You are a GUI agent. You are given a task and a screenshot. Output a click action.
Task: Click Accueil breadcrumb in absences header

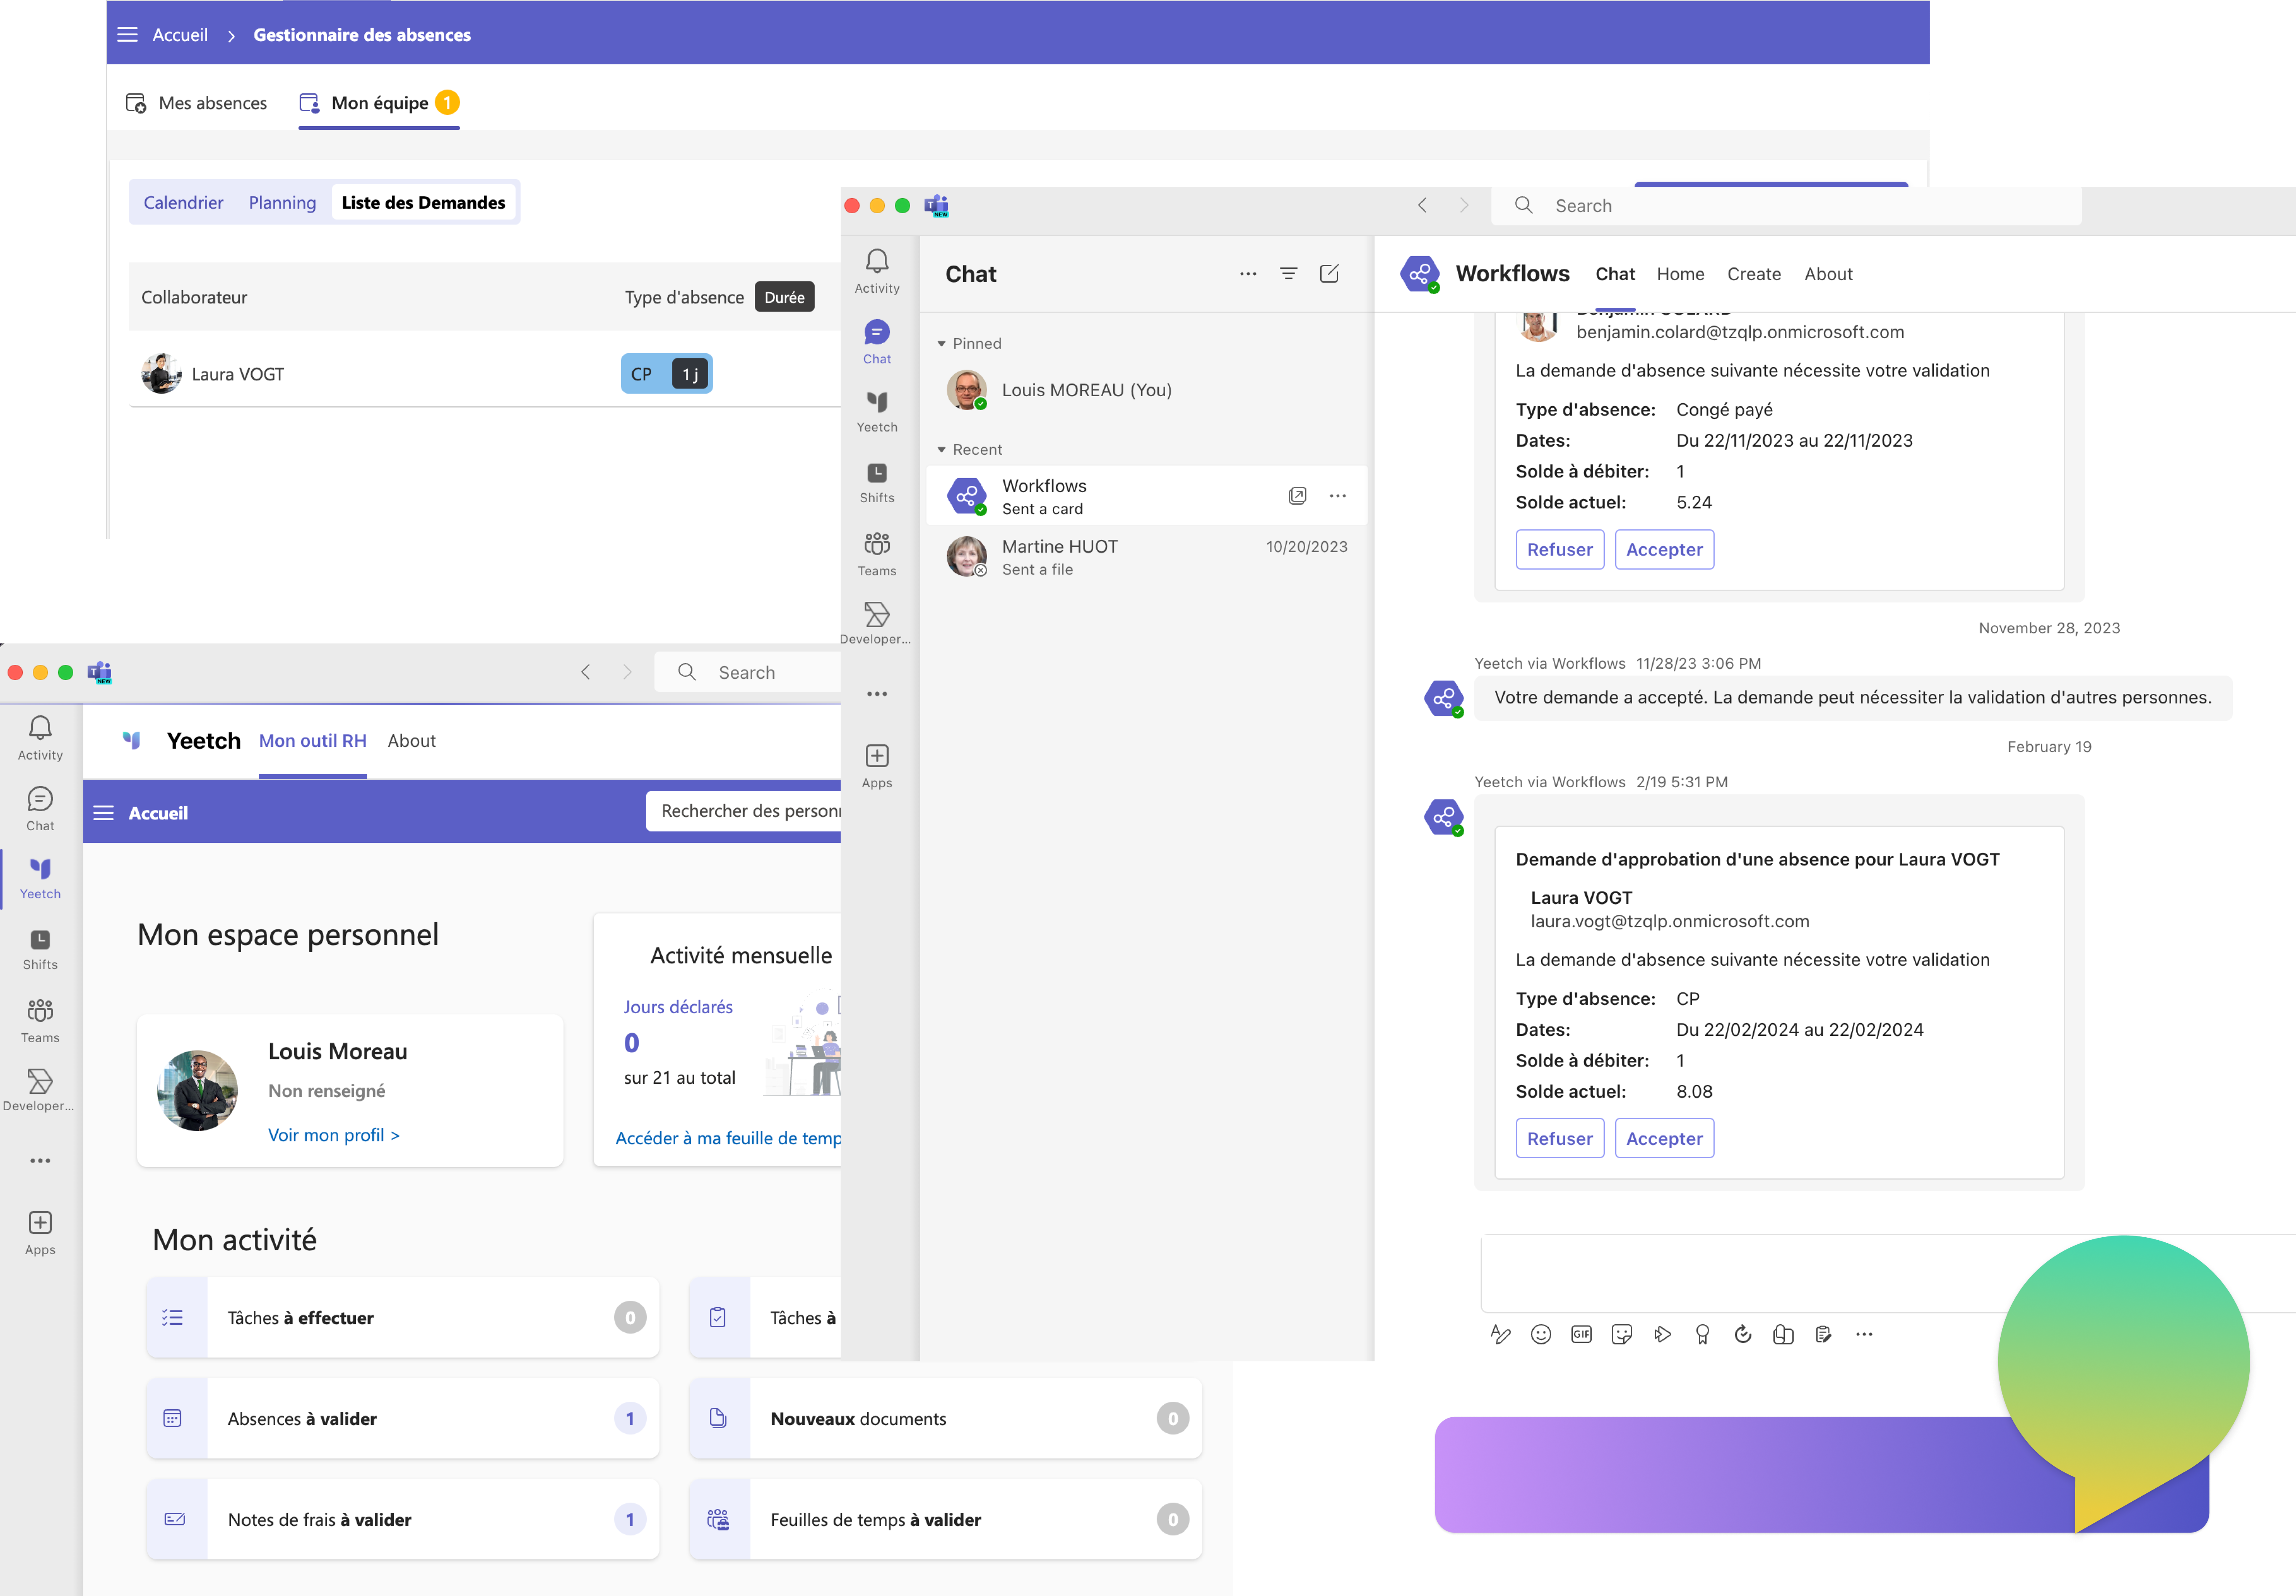pyautogui.click(x=180, y=34)
